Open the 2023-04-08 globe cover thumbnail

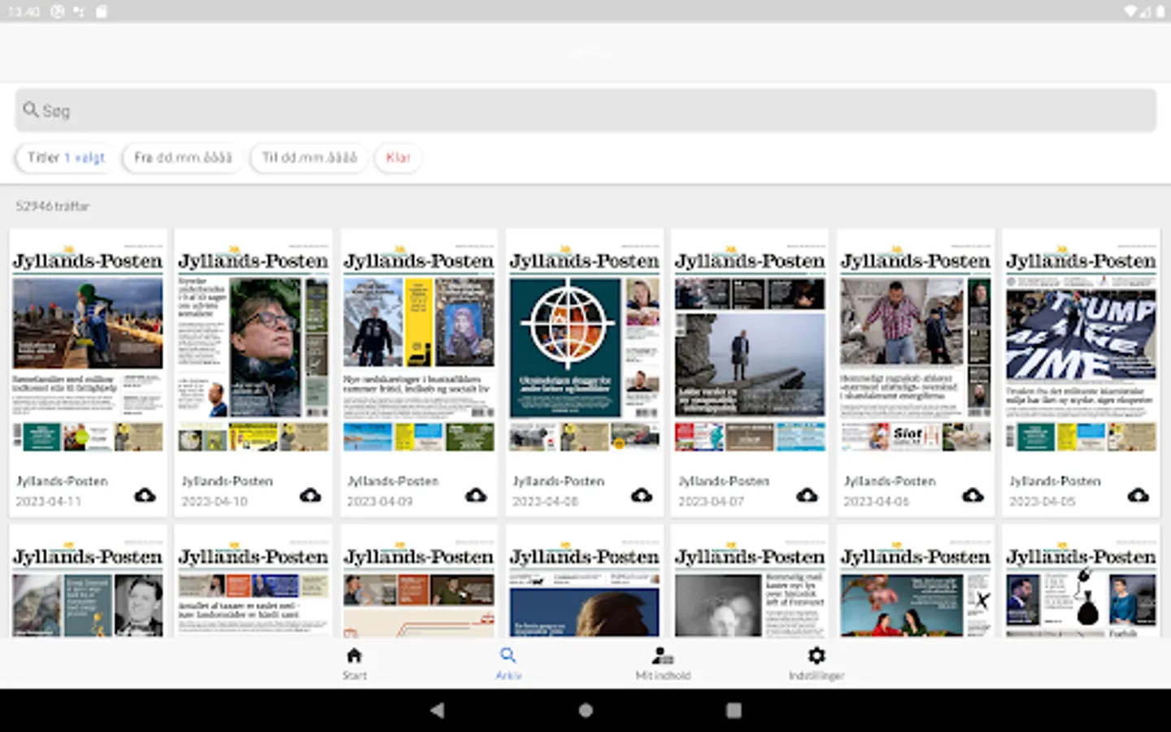coord(585,348)
